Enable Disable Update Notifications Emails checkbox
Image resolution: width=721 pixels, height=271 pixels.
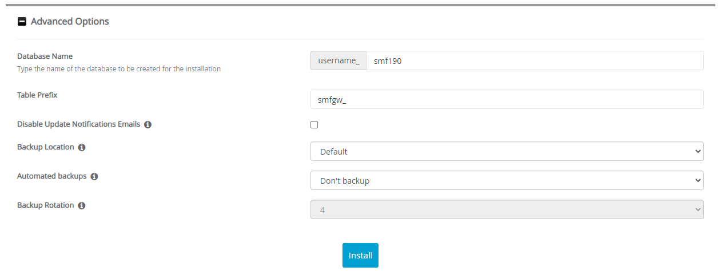pyautogui.click(x=314, y=124)
